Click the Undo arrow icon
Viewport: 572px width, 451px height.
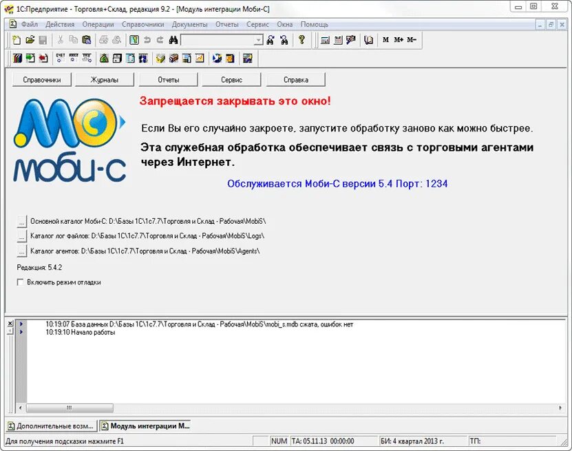pyautogui.click(x=147, y=40)
